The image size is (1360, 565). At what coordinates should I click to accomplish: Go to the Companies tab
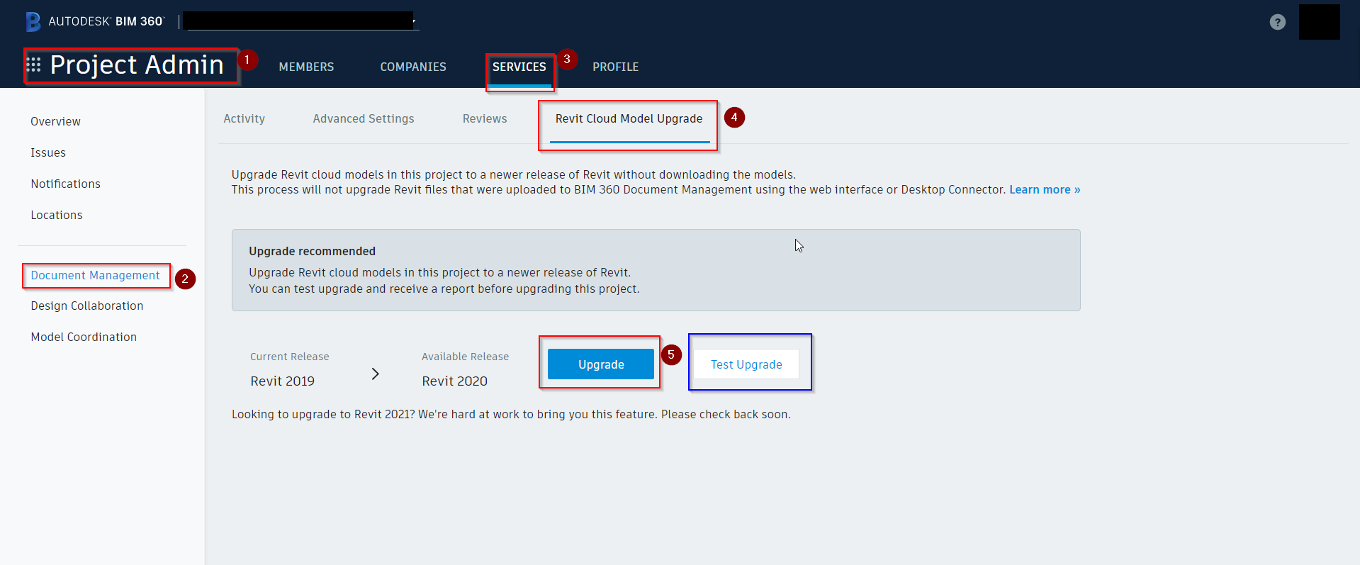point(413,67)
